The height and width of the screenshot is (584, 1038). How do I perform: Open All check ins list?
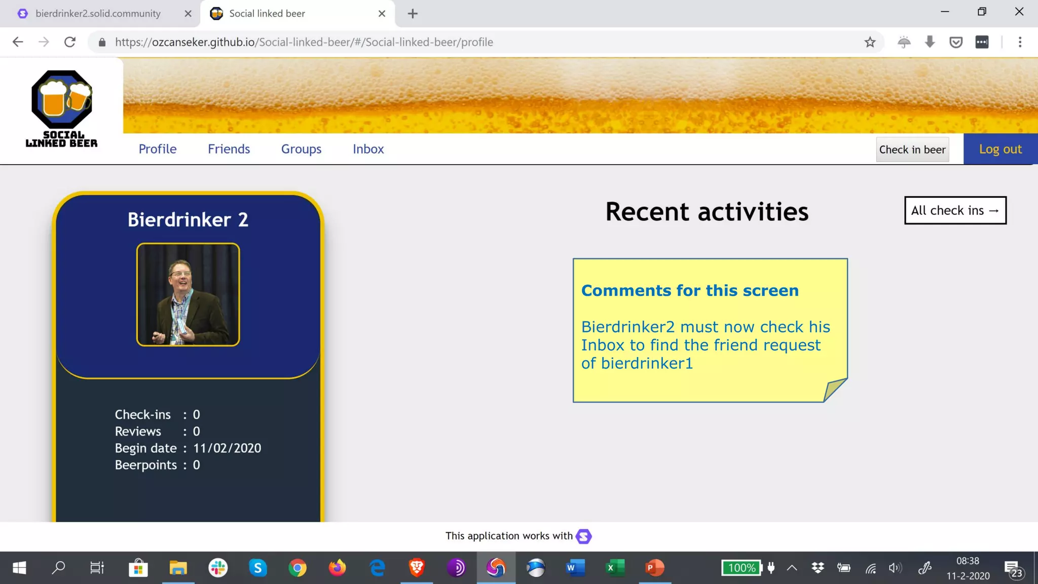[955, 210]
